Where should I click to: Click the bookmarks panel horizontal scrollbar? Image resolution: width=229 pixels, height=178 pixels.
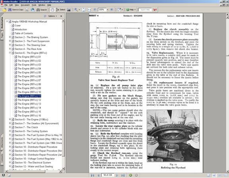coord(33,171)
